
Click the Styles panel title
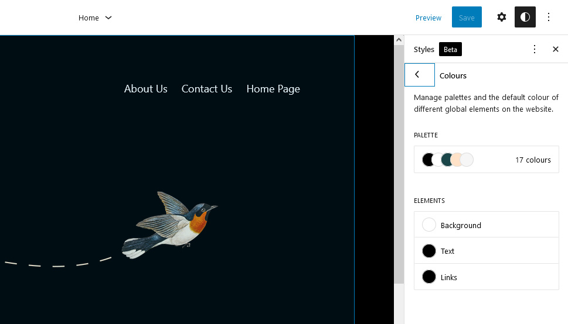[x=424, y=50]
